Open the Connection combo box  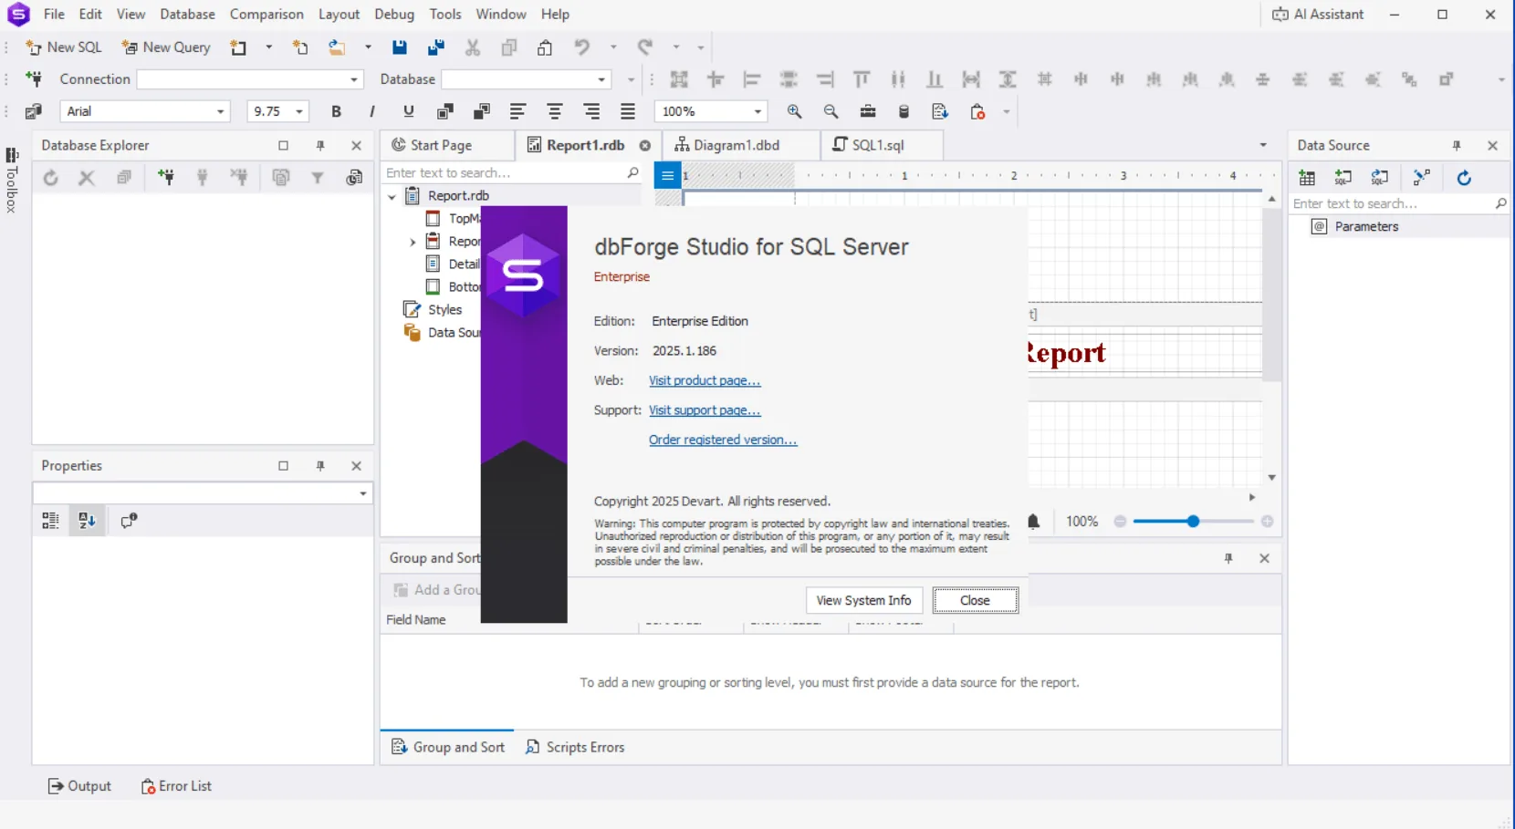click(x=250, y=79)
